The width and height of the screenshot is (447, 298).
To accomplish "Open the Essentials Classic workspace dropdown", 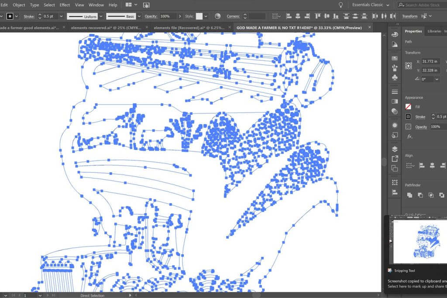I will [x=371, y=5].
